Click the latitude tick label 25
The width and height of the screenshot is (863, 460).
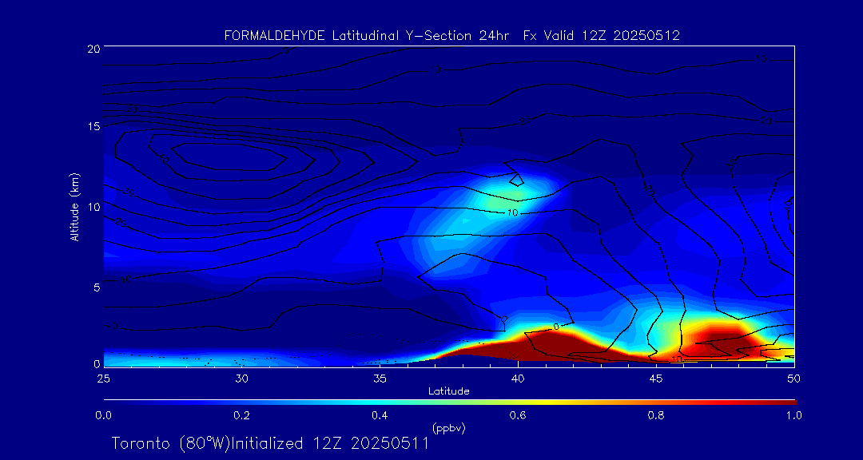pos(103,379)
